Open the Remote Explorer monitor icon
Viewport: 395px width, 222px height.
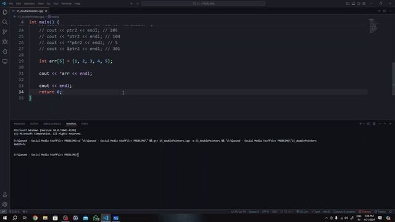click(5, 62)
